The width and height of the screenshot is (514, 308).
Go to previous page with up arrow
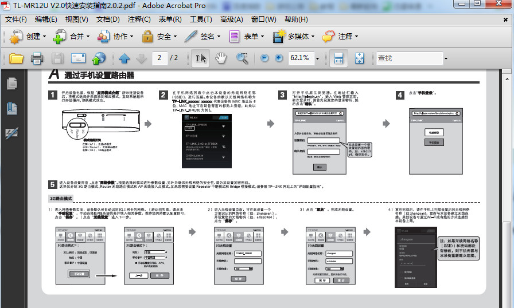[x=124, y=58]
